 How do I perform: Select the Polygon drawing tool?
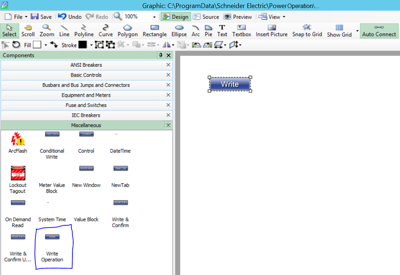tap(127, 31)
